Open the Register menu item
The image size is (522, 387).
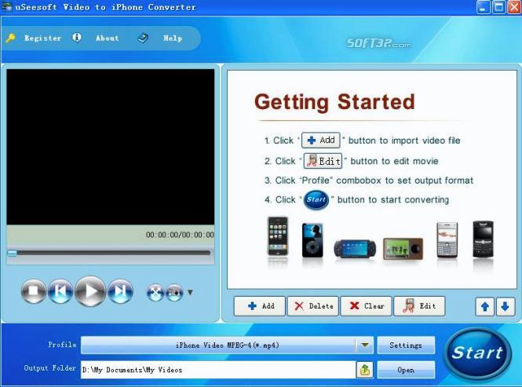42,38
